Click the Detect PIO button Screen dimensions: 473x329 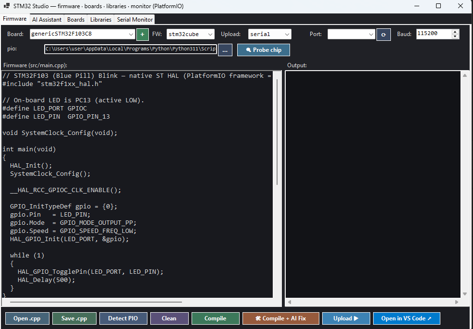click(123, 318)
